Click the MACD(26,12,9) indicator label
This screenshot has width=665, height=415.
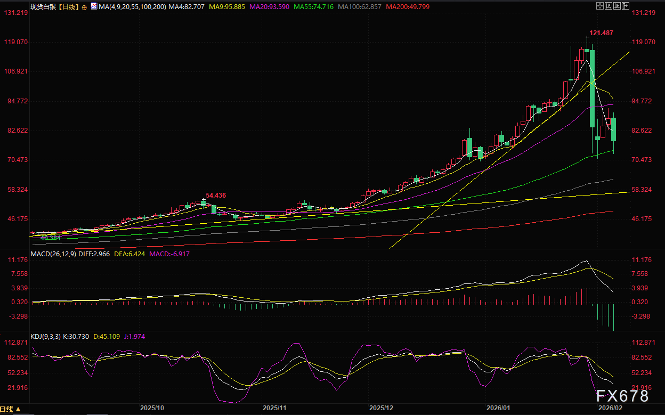[x=53, y=254]
